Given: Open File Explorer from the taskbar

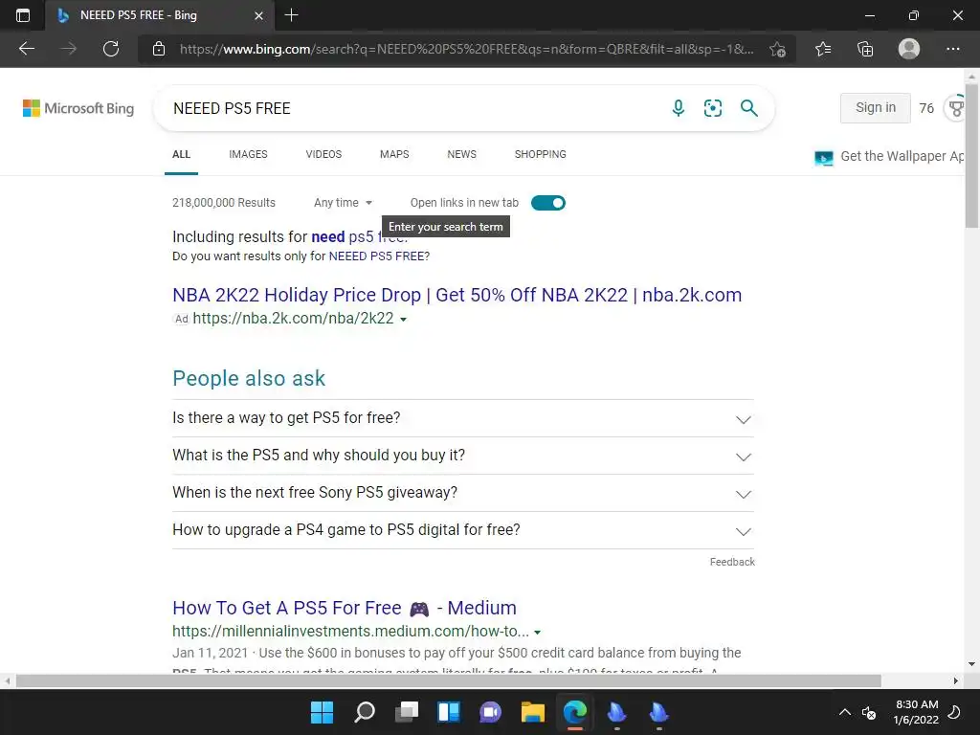Looking at the screenshot, I should click(x=533, y=712).
